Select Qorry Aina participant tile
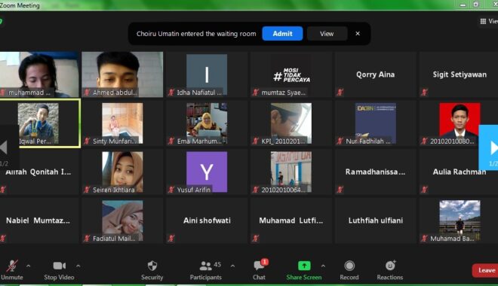The height and width of the screenshot is (286, 498). (x=376, y=75)
